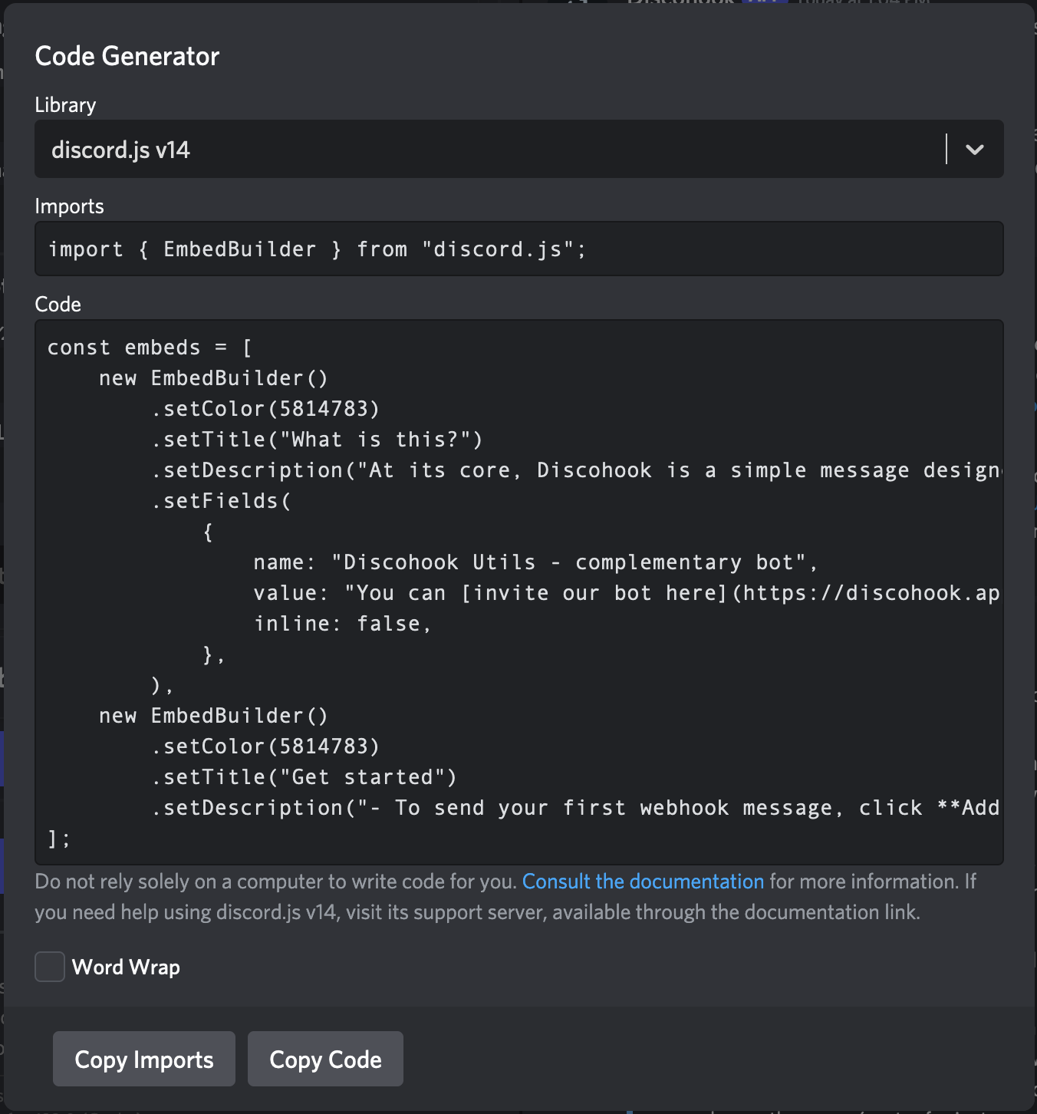The image size is (1037, 1114).
Task: Click the setTitle("What is this?") line
Action: 317,440
